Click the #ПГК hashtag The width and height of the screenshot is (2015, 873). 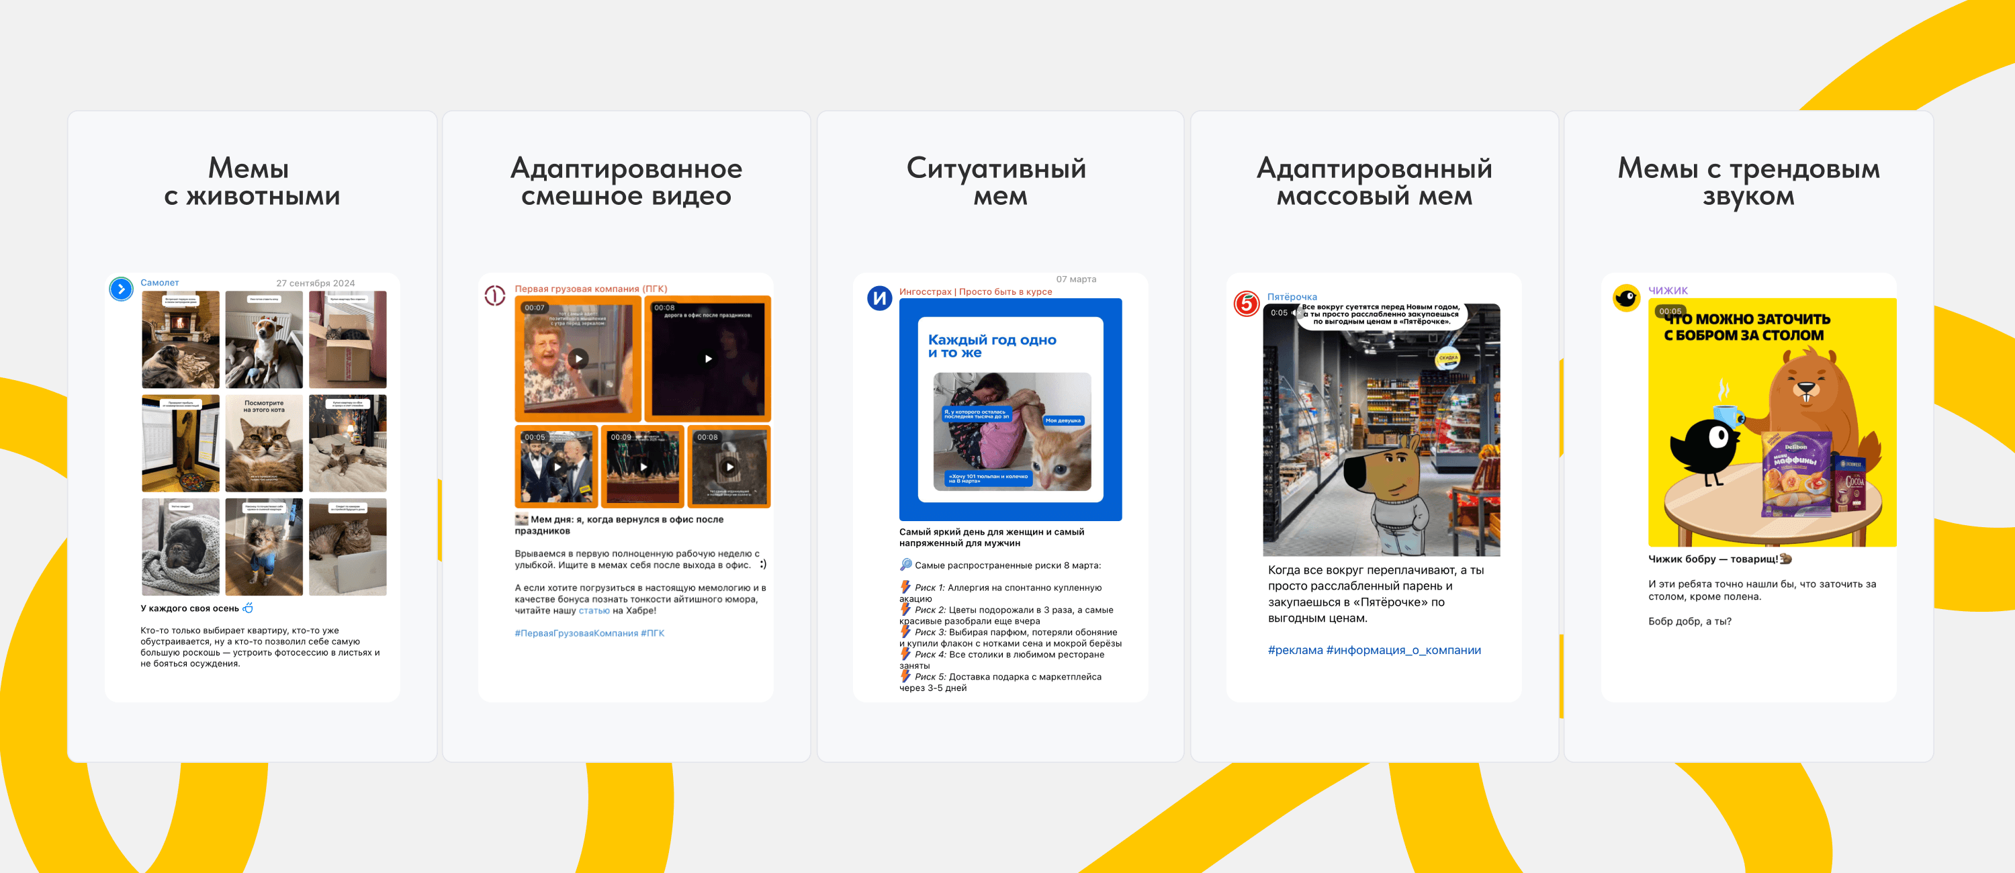(x=652, y=634)
